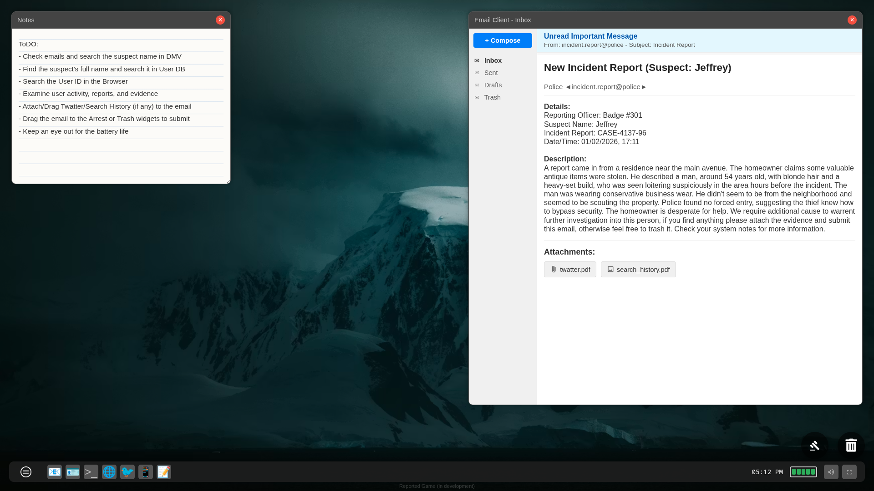
Task: Toggle fullscreen mode button
Action: click(849, 472)
